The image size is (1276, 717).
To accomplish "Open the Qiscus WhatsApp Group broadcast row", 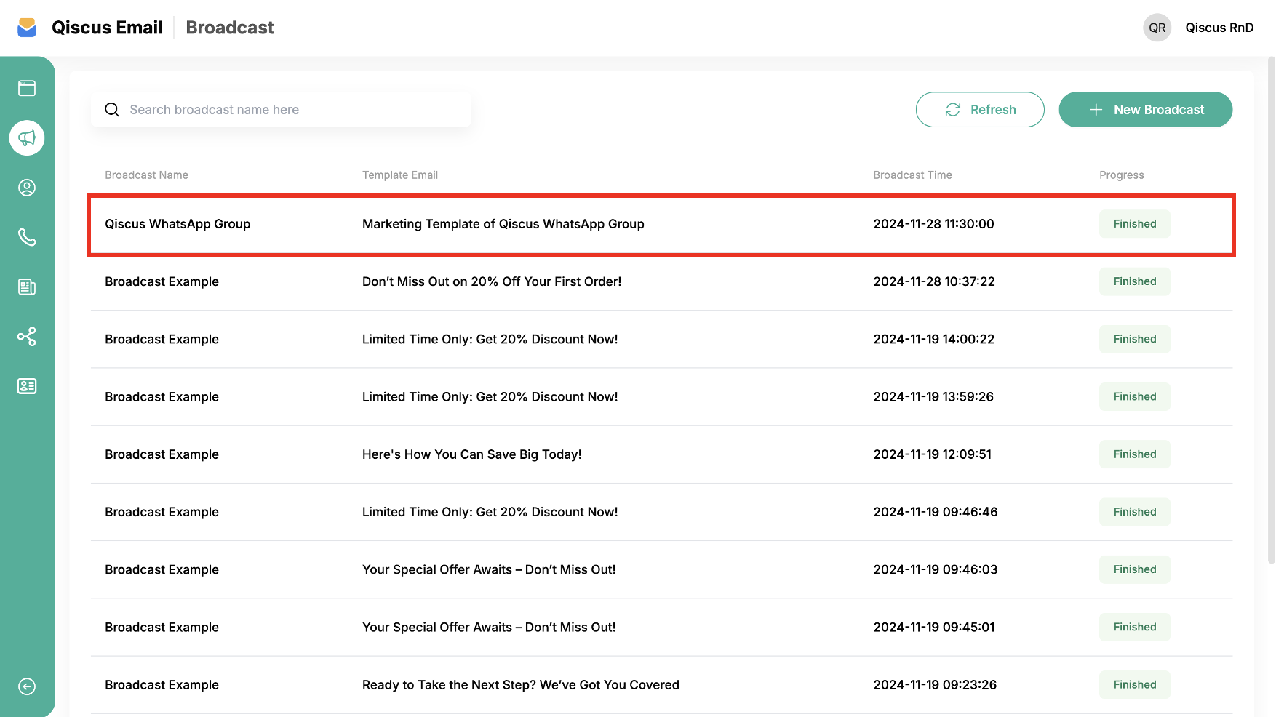I will coord(661,225).
